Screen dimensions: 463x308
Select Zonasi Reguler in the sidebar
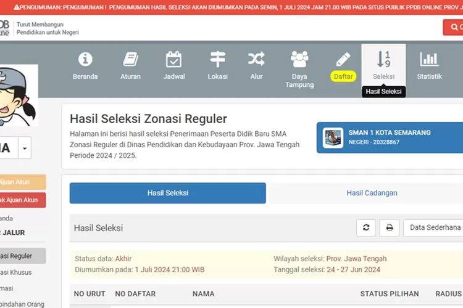[x=22, y=256]
